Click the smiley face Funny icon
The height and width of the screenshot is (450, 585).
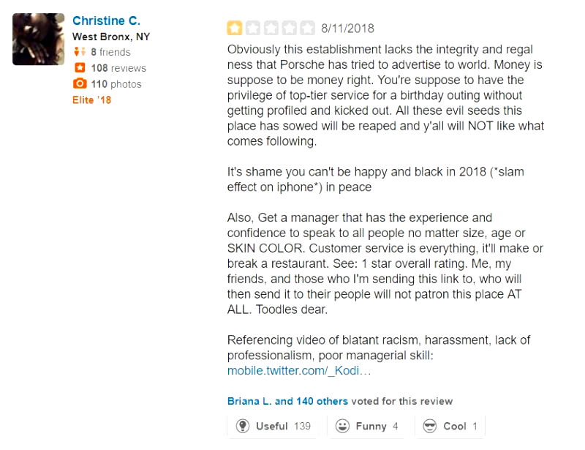pyautogui.click(x=342, y=426)
